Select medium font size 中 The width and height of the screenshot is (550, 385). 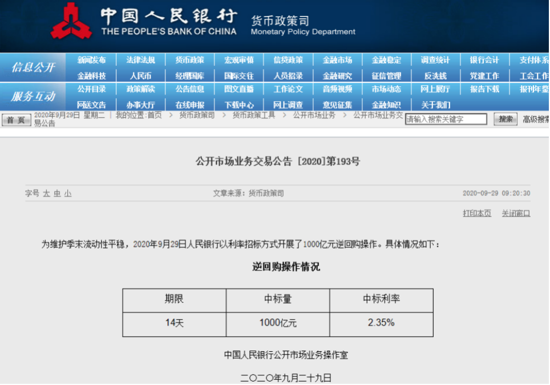57,194
